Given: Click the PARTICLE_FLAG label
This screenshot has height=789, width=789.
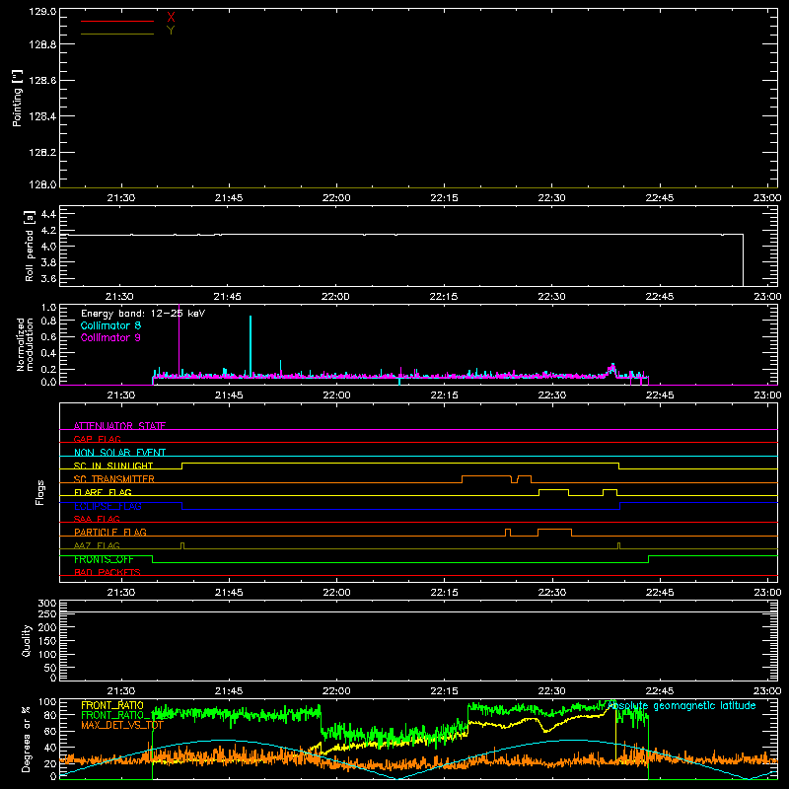Looking at the screenshot, I should point(110,532).
